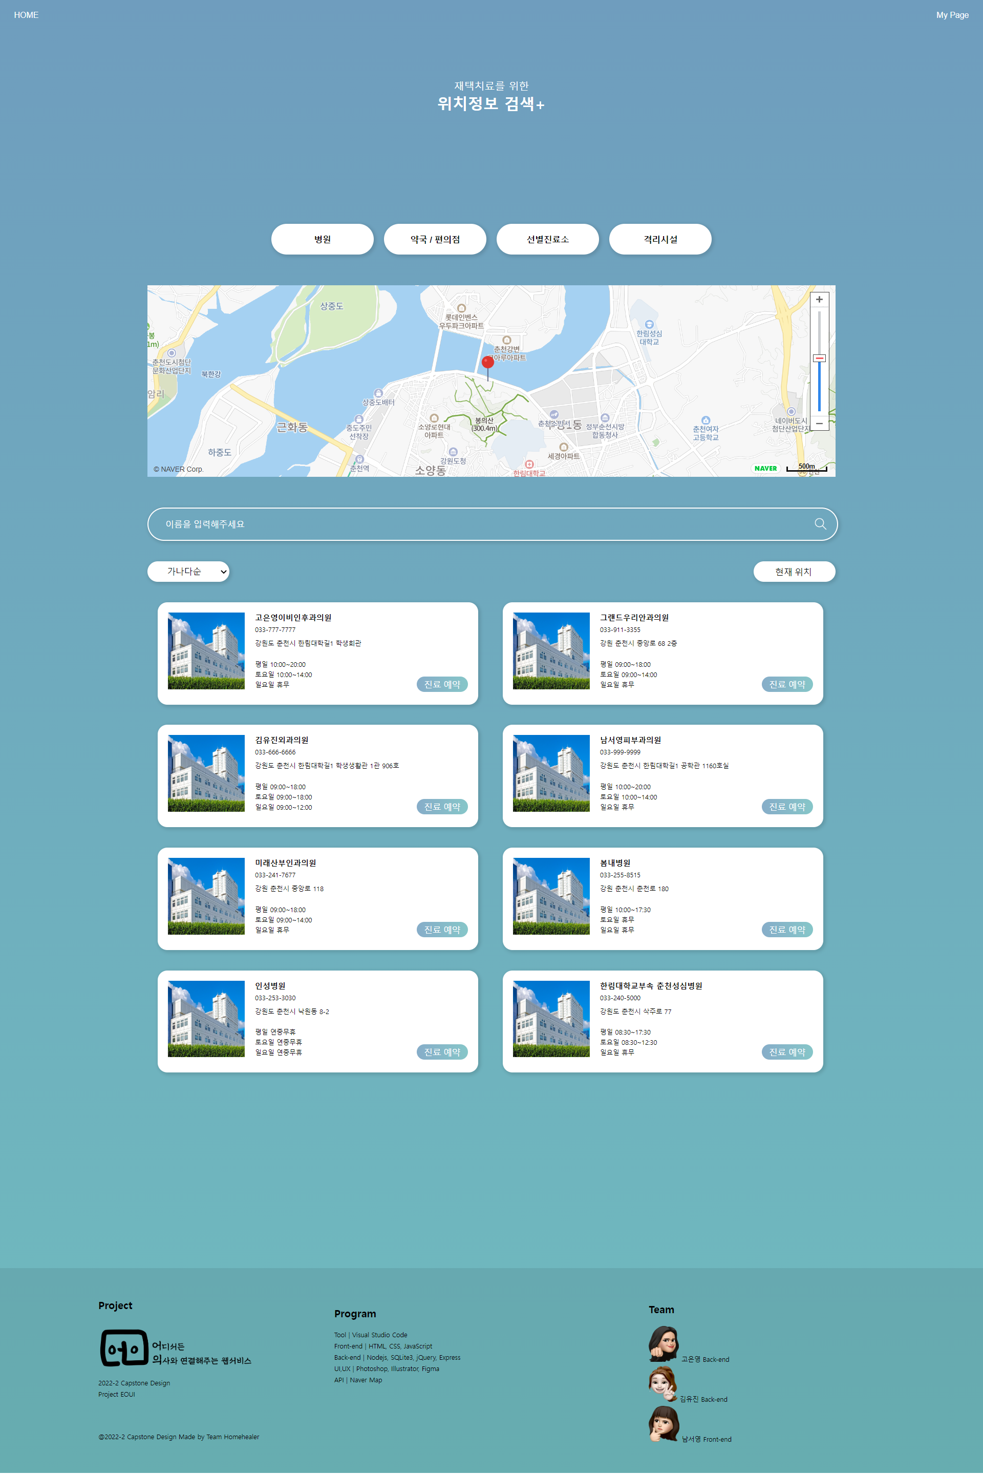The image size is (983, 1475).
Task: Click 진료 예약 for 봄내병원
Action: click(787, 930)
